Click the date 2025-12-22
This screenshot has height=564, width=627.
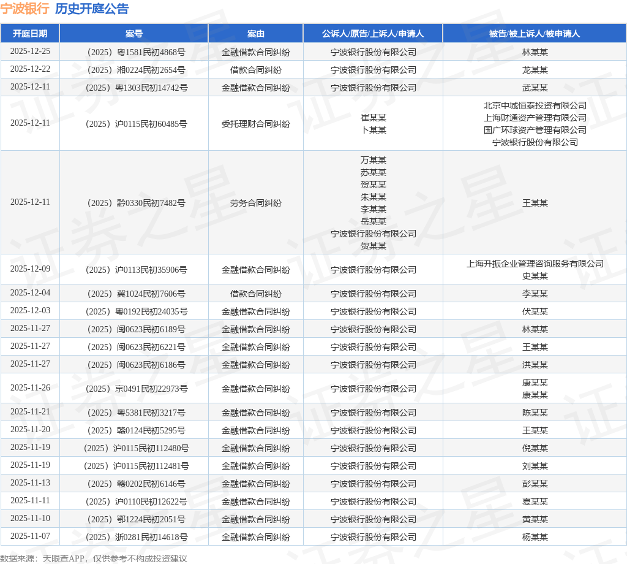click(30, 69)
